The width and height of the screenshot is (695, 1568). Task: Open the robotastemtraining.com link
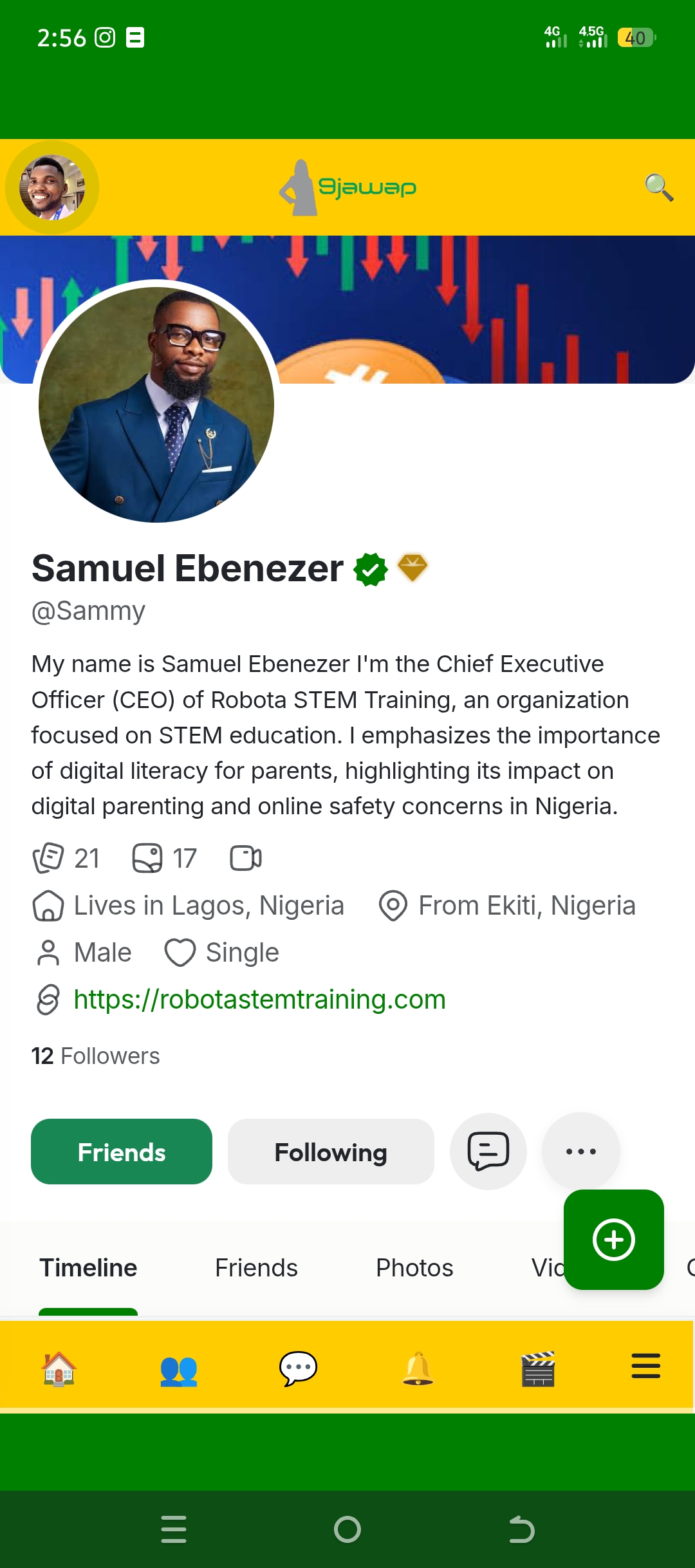(x=259, y=999)
